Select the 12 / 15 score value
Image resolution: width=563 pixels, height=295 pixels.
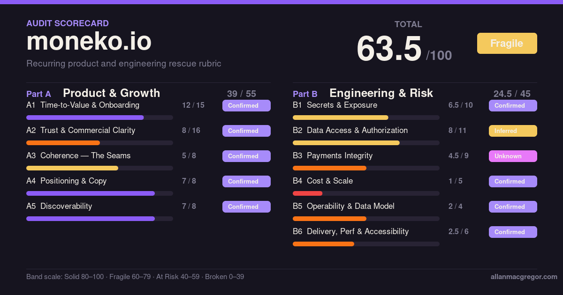[193, 105]
